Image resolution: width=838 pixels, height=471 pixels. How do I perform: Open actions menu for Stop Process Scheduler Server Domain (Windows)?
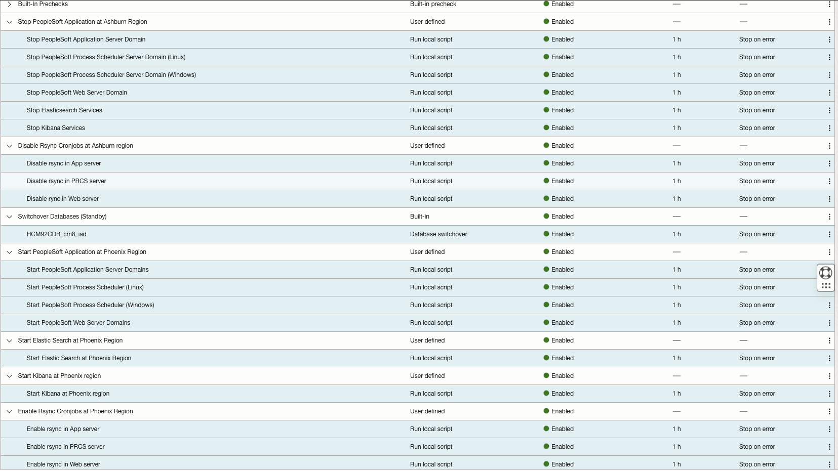(829, 75)
